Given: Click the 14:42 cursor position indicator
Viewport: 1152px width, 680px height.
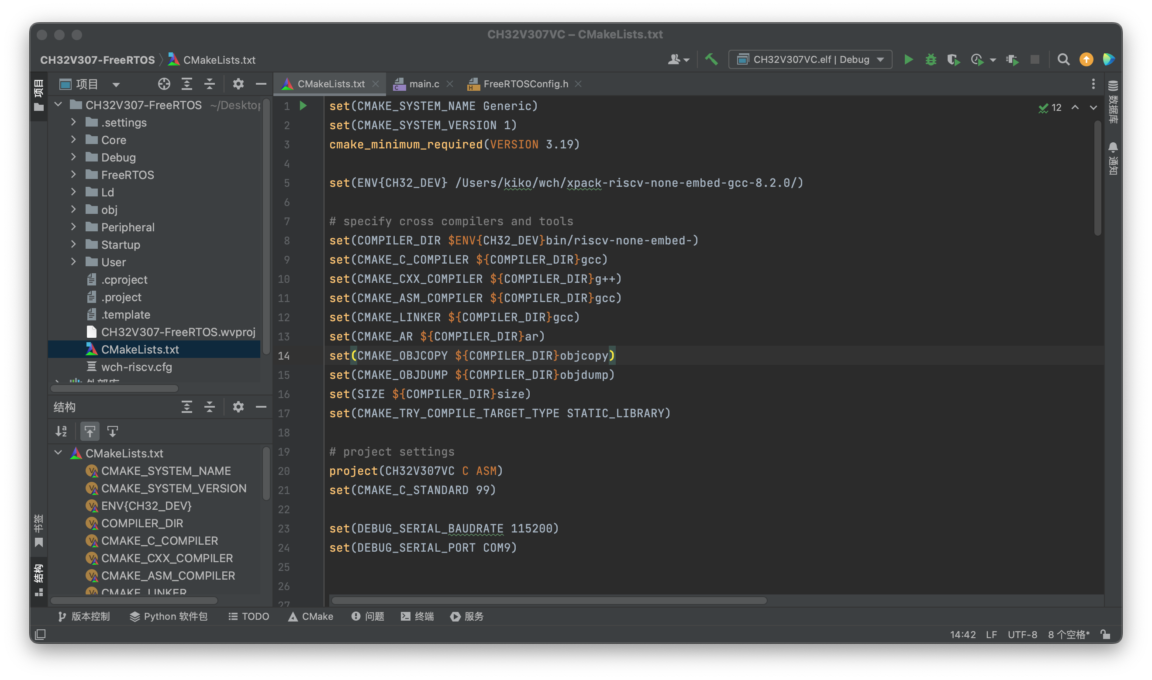Looking at the screenshot, I should point(962,635).
